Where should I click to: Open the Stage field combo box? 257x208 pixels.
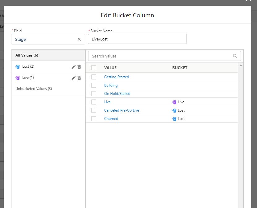[x=45, y=39]
